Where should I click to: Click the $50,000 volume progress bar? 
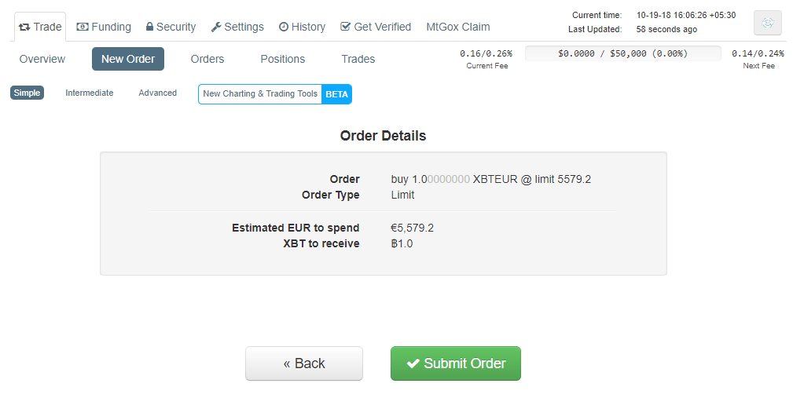click(x=622, y=54)
